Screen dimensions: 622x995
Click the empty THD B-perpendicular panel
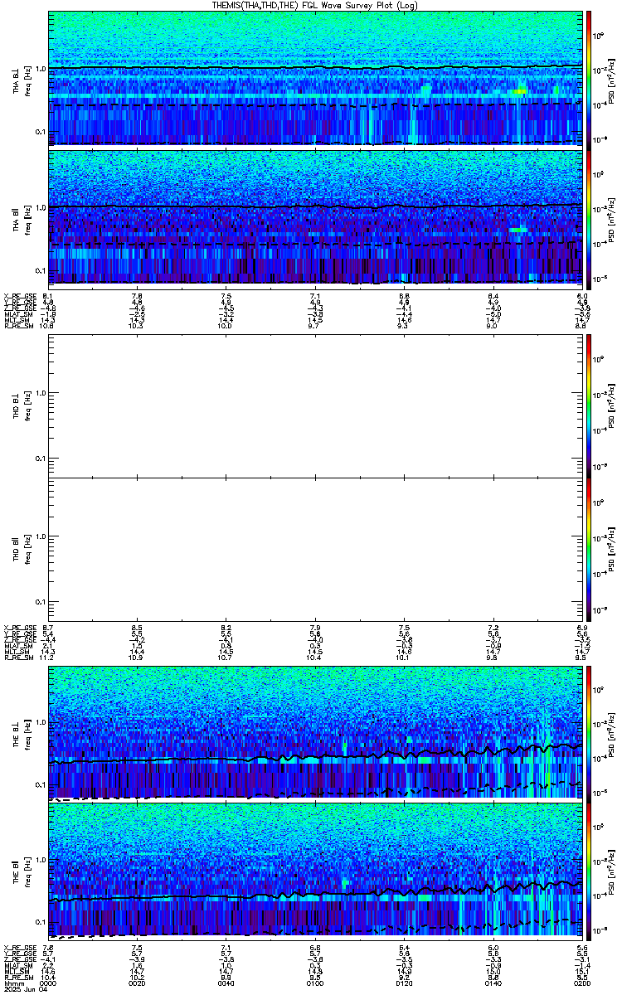[x=315, y=405]
